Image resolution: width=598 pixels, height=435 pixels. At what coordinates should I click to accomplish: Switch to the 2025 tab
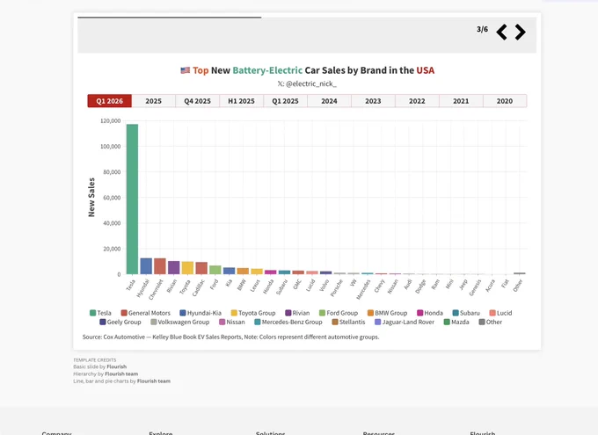[x=153, y=101]
